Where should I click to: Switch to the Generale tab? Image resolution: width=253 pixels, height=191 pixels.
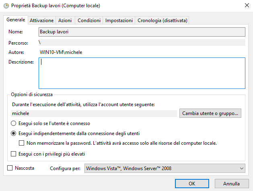[16, 20]
